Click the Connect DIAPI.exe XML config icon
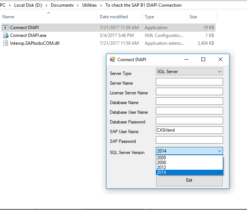This screenshot has width=247, height=210. pos(6,35)
